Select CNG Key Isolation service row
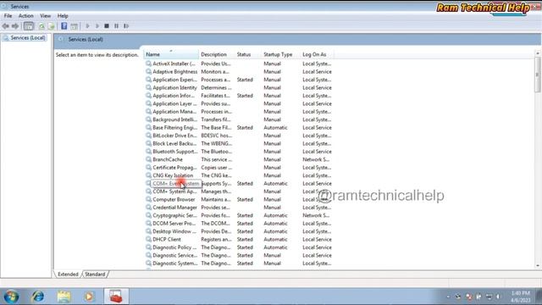This screenshot has width=542, height=305. click(239, 175)
